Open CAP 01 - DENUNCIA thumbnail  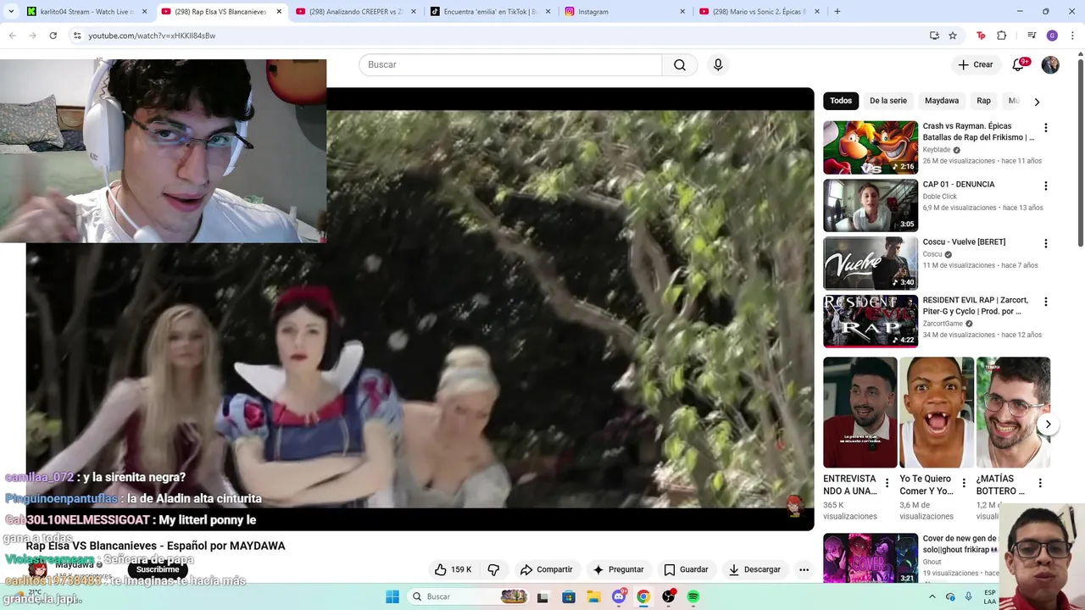871,205
